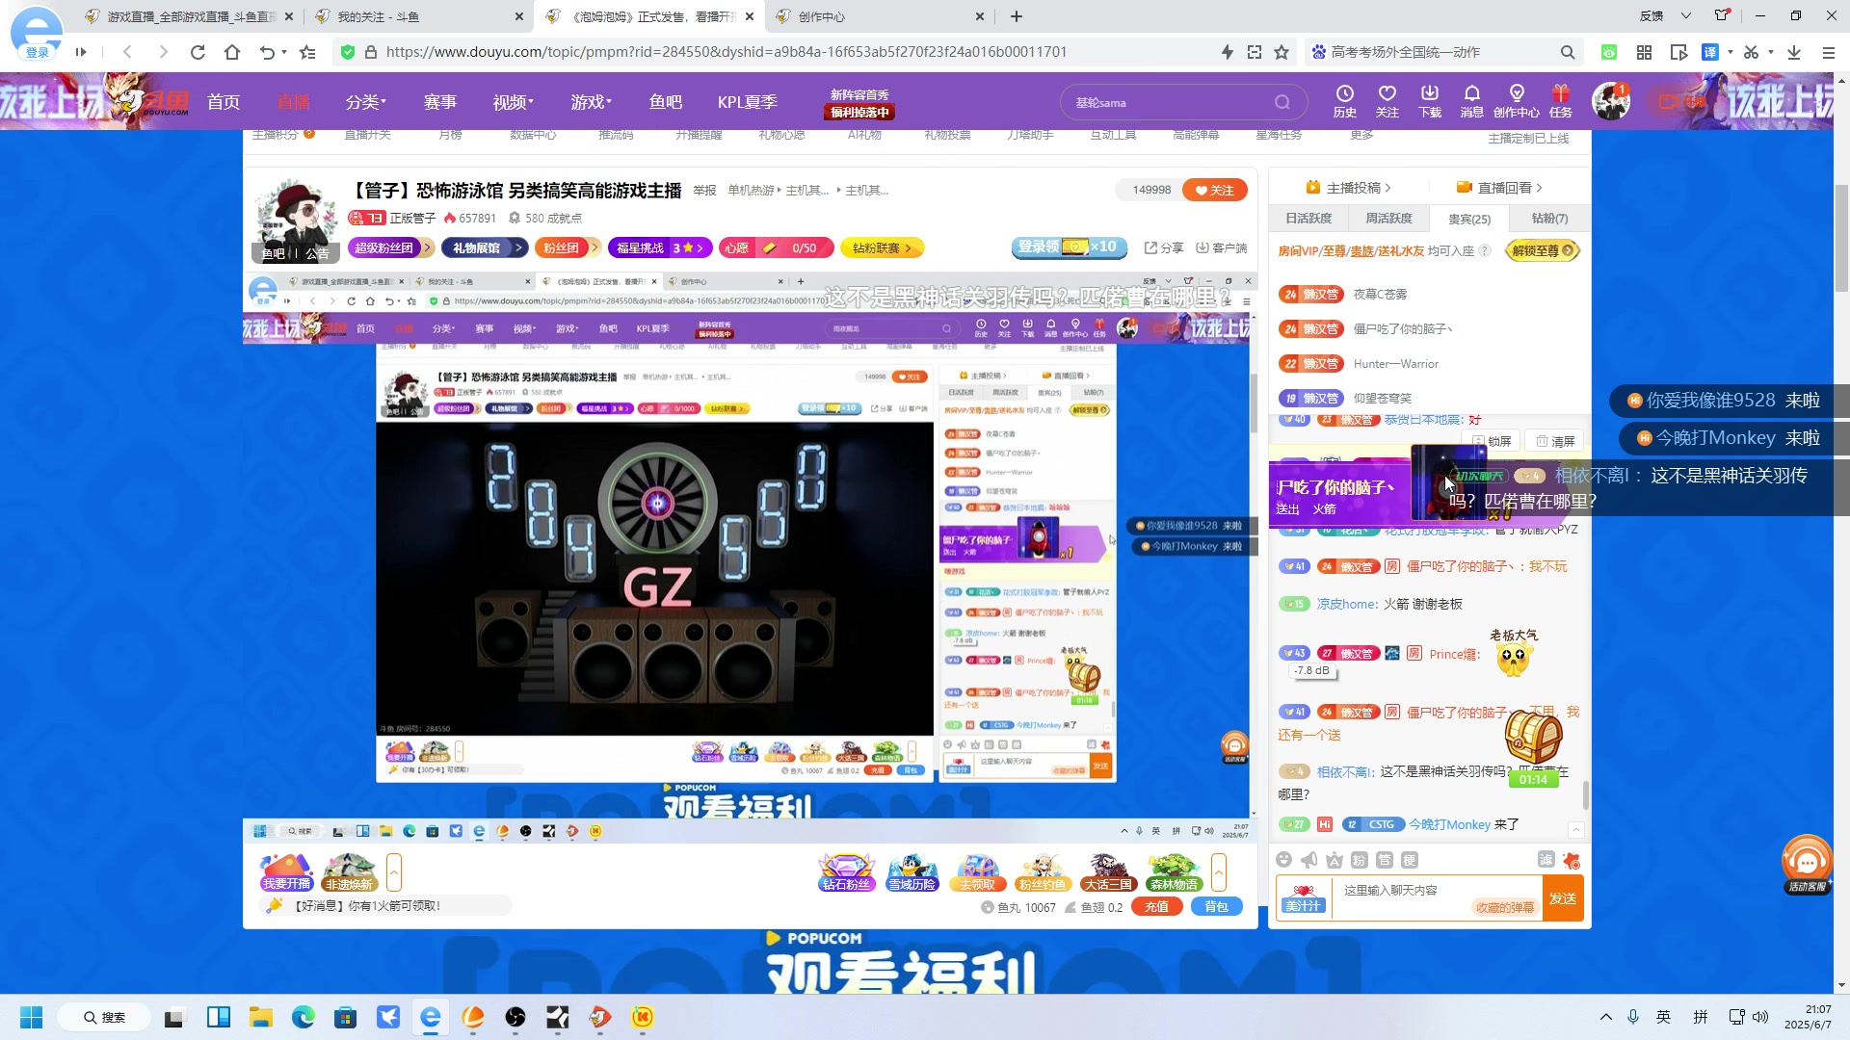Toggle the 滤 danmaku filter button
The height and width of the screenshot is (1040, 1850).
pyautogui.click(x=1546, y=860)
